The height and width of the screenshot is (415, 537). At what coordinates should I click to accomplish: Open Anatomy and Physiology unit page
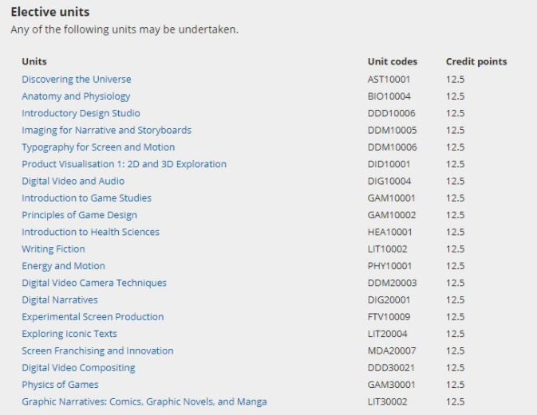[x=76, y=96]
